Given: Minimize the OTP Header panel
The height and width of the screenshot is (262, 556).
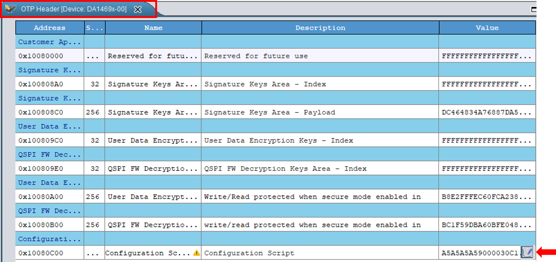Looking at the screenshot, I should coord(534,10).
